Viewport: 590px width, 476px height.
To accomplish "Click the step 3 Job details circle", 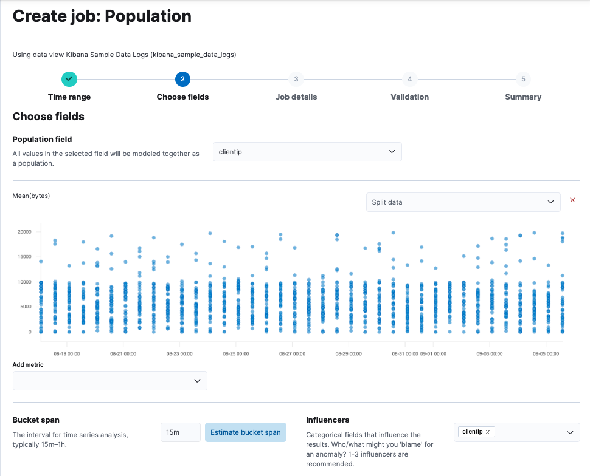I will (296, 79).
